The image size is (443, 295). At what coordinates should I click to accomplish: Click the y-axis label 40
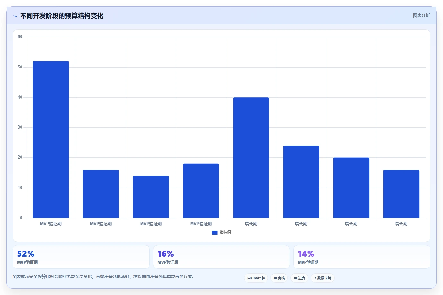pos(20,97)
